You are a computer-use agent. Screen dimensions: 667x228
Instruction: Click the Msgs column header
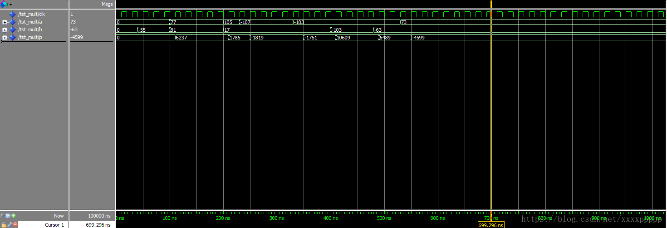pyautogui.click(x=107, y=4)
